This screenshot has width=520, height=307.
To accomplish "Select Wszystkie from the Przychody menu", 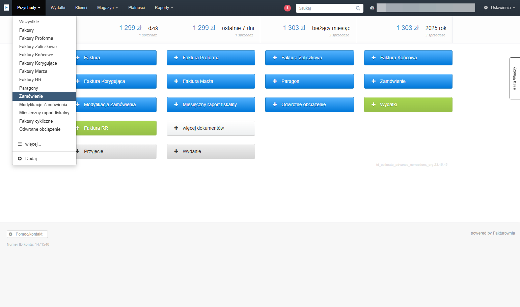I will (44, 22).
